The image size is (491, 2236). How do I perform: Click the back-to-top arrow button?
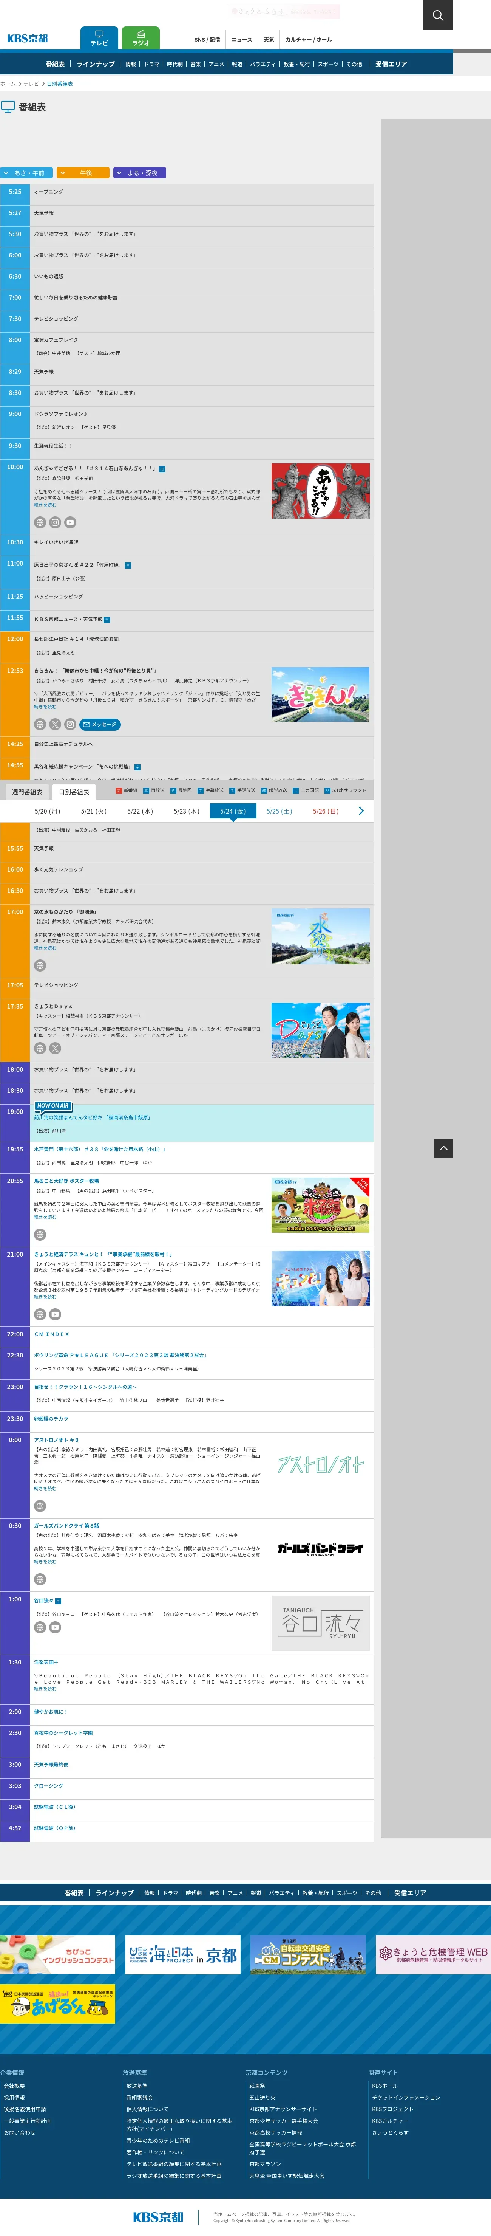443,1148
